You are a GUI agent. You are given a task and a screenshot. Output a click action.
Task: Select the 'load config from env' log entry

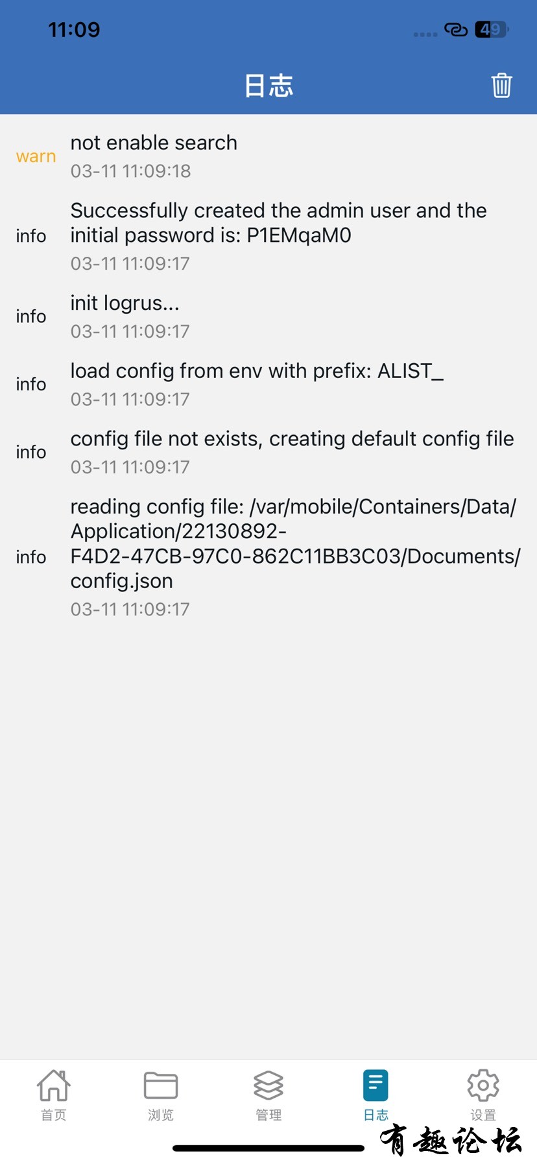click(268, 385)
